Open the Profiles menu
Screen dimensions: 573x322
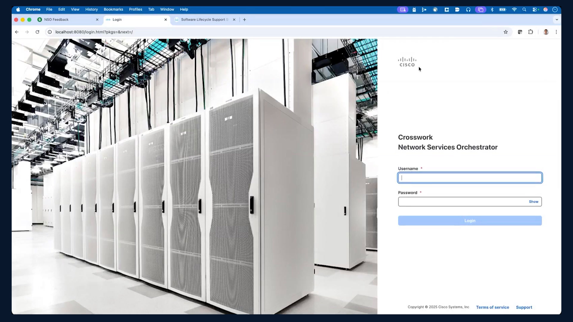click(x=135, y=10)
